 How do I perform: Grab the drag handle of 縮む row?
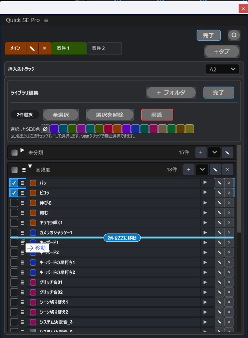(22, 213)
